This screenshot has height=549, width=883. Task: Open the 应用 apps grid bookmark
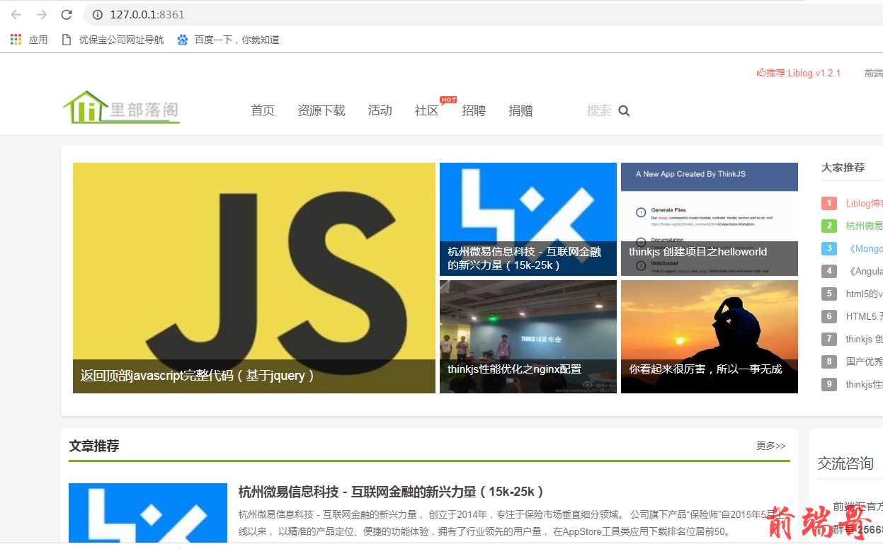click(x=29, y=40)
